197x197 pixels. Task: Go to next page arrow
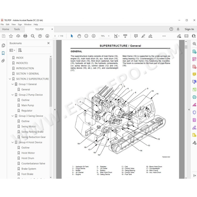pyautogui.click(x=47, y=36)
